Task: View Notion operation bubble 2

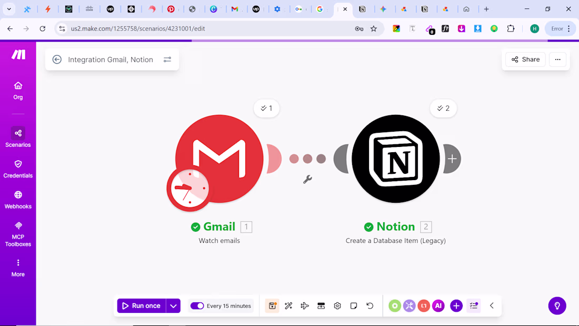Action: pyautogui.click(x=444, y=108)
